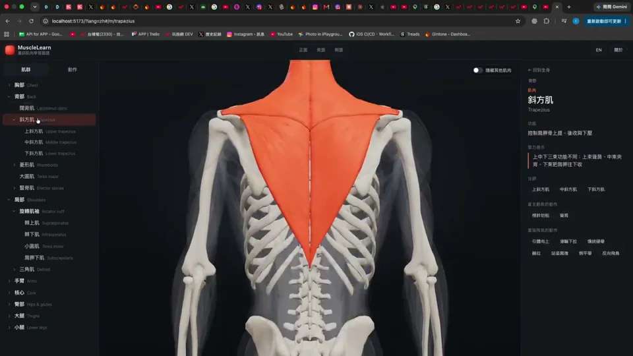This screenshot has height=356, width=633.
Task: Click the 回到全身 back link
Action: (539, 71)
